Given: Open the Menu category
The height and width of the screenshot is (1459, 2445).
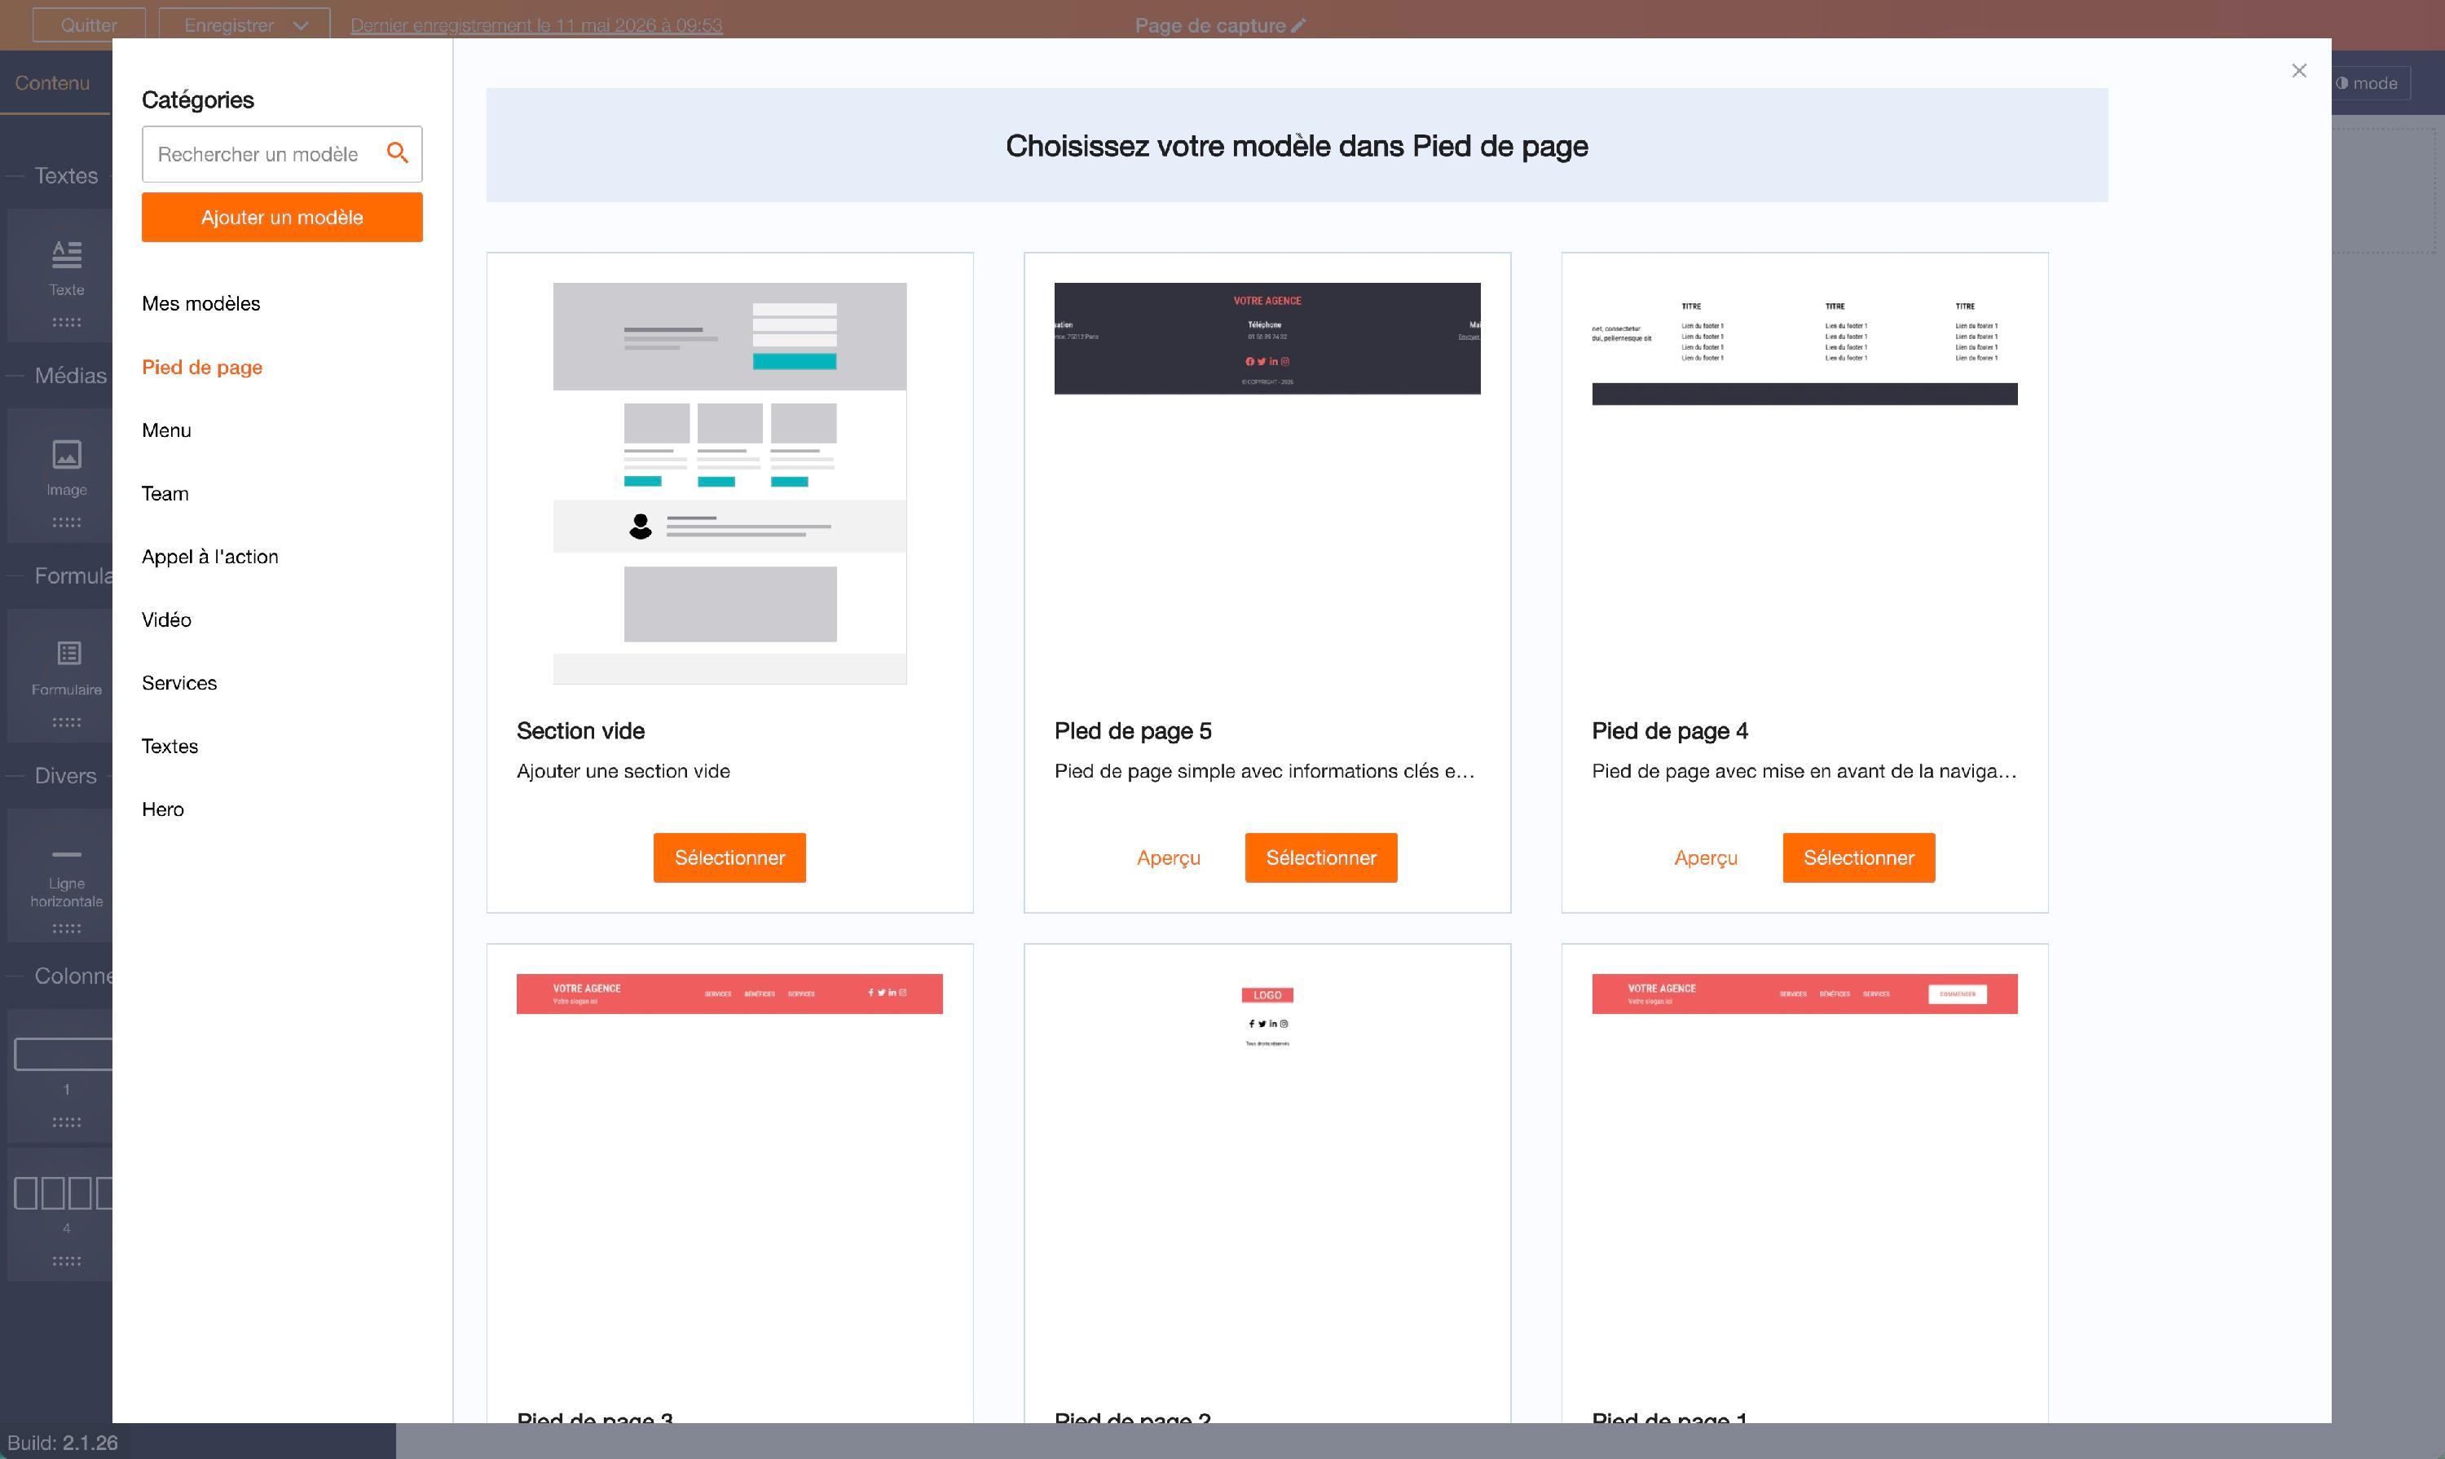Looking at the screenshot, I should [166, 430].
